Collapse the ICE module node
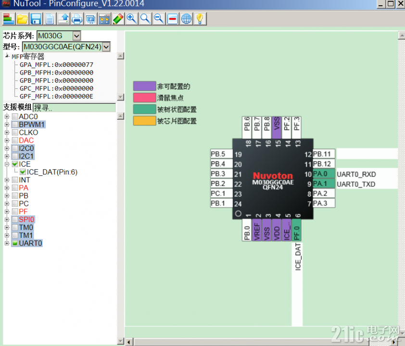Image resolution: width=405 pixels, height=346 pixels. coord(7,164)
